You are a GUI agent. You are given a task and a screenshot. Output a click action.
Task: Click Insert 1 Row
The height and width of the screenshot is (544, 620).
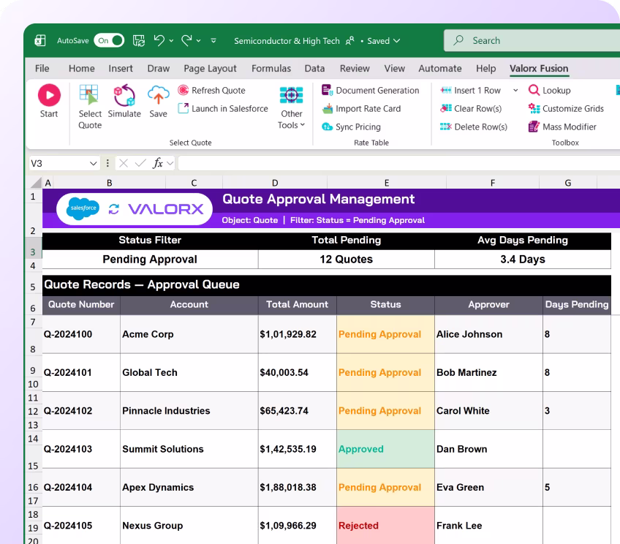click(471, 90)
